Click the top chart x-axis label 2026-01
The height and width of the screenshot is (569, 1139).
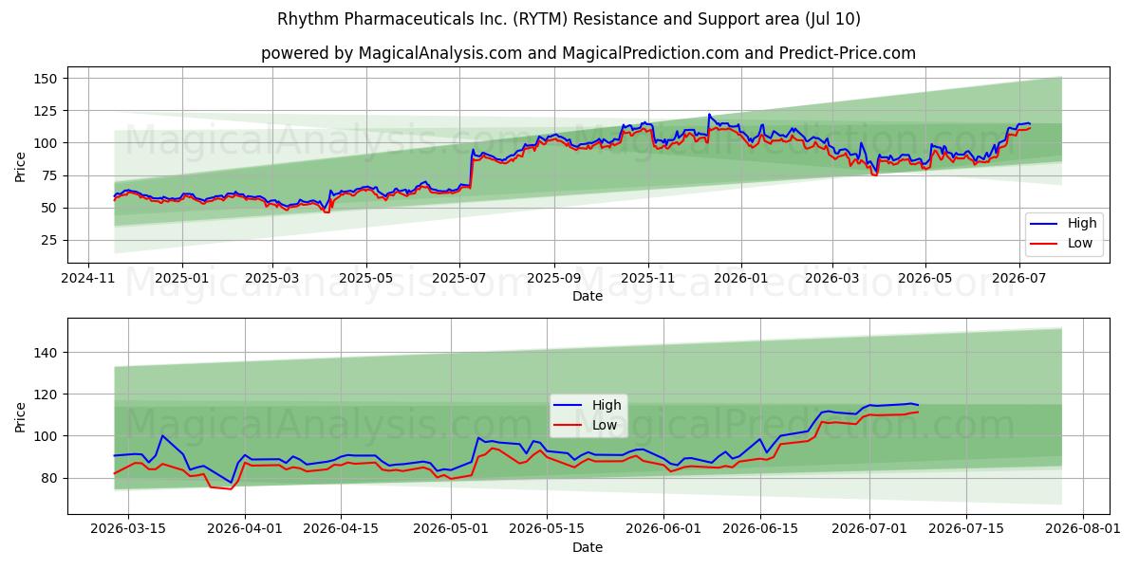coord(741,279)
